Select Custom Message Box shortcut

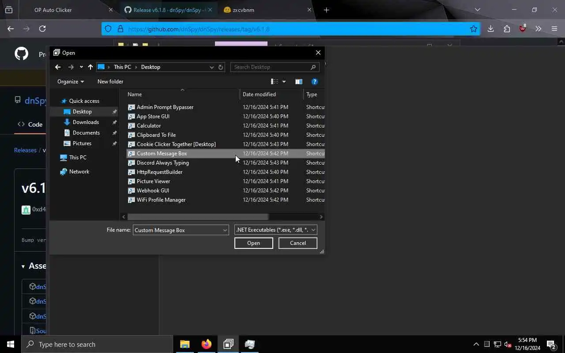[x=225, y=154]
